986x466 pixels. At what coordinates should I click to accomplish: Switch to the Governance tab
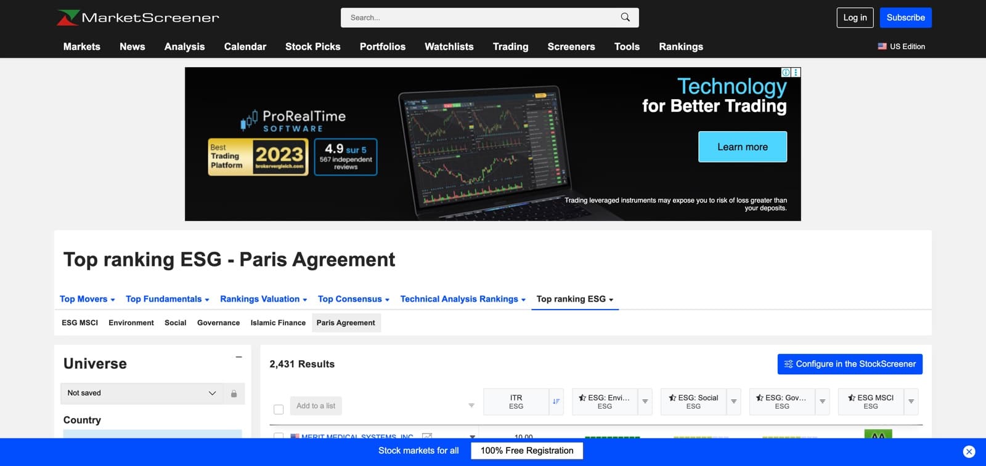[219, 323]
